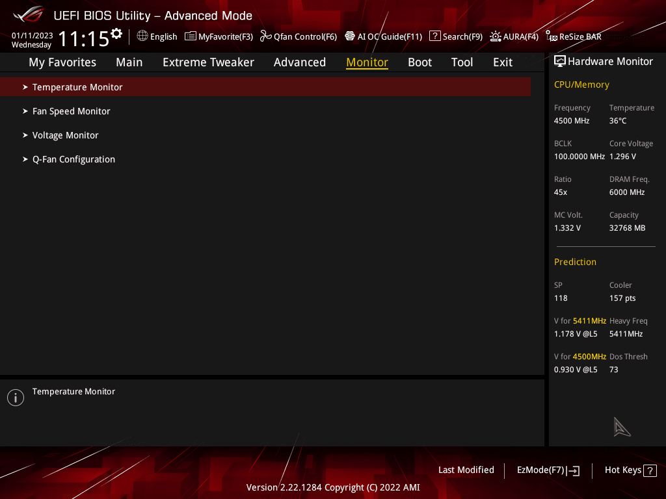Expand Temperature Monitor arrow
This screenshot has height=499, width=666.
coord(25,87)
